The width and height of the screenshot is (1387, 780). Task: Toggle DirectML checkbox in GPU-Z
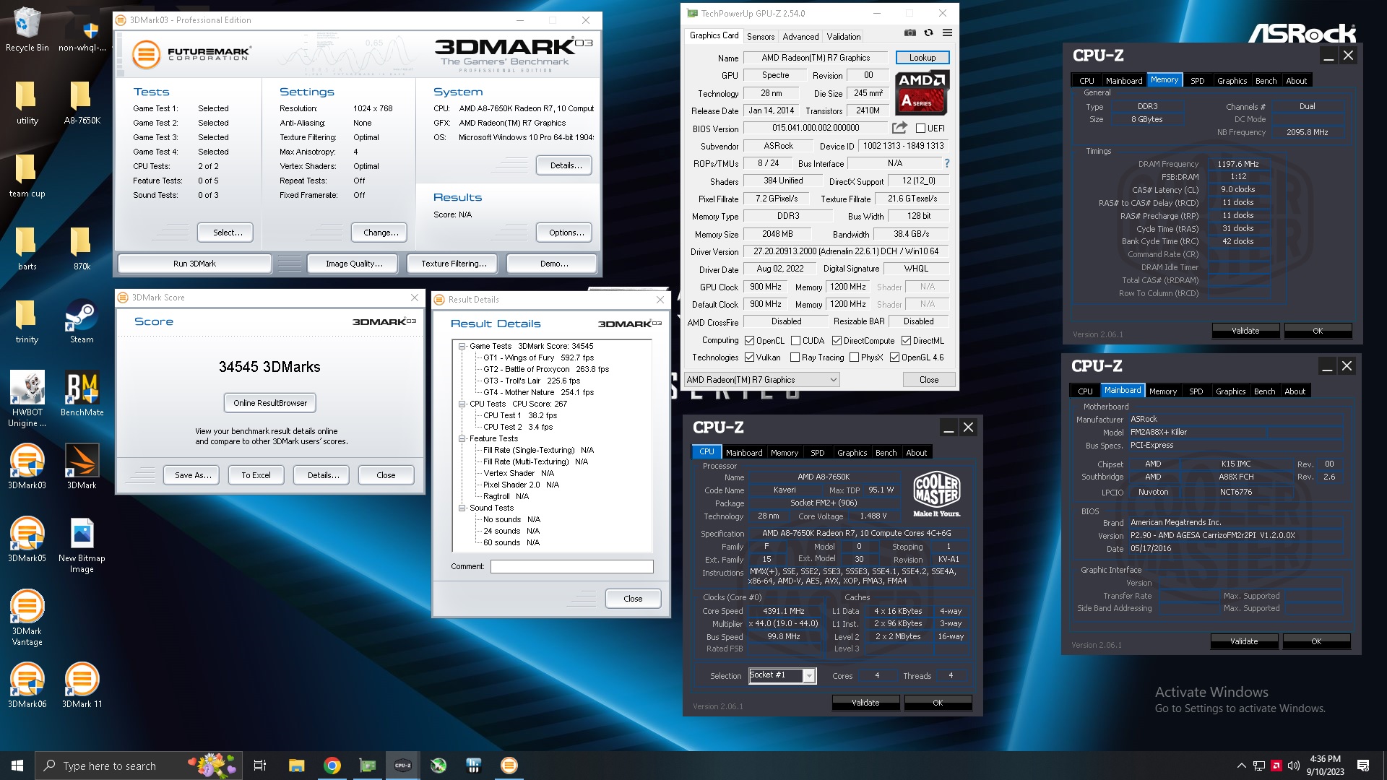tap(906, 341)
